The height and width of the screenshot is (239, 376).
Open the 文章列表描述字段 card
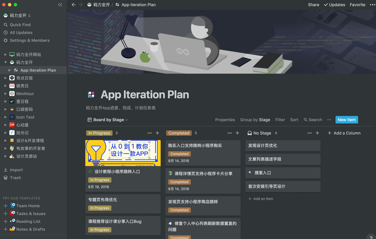pyautogui.click(x=283, y=159)
